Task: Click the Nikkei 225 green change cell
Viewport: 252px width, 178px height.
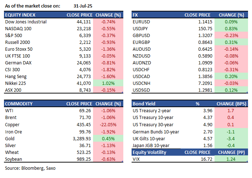Action: pos(107,83)
